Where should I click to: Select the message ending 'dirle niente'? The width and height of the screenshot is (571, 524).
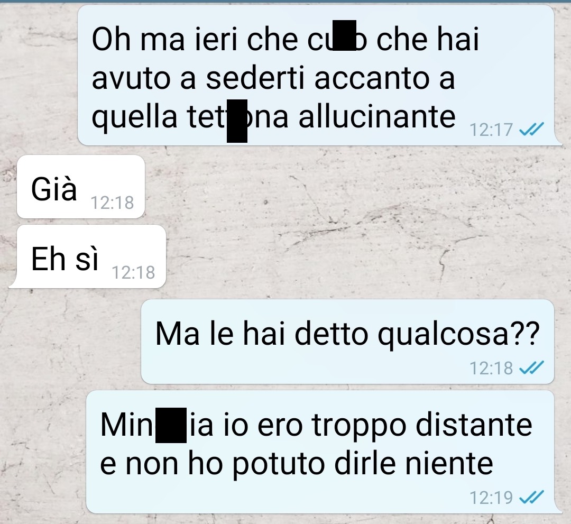click(x=324, y=452)
